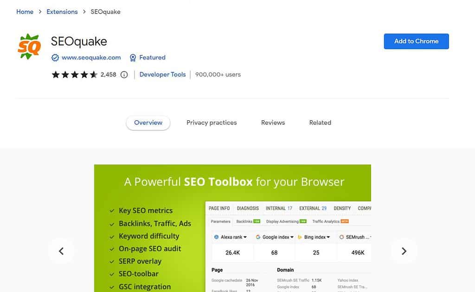This screenshot has height=292, width=475.
Task: Click the Add to Chrome button
Action: 416,41
